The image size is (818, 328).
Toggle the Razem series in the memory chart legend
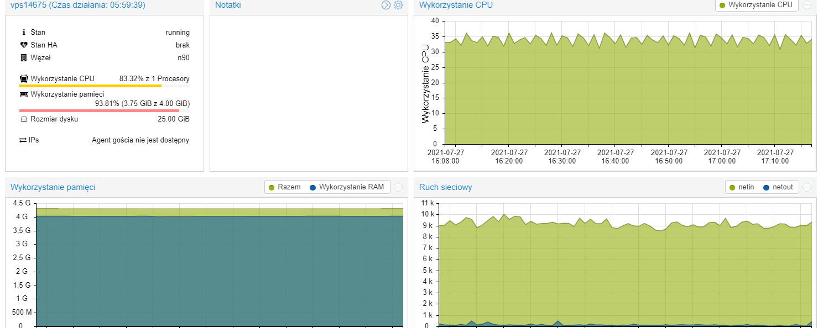(x=285, y=187)
